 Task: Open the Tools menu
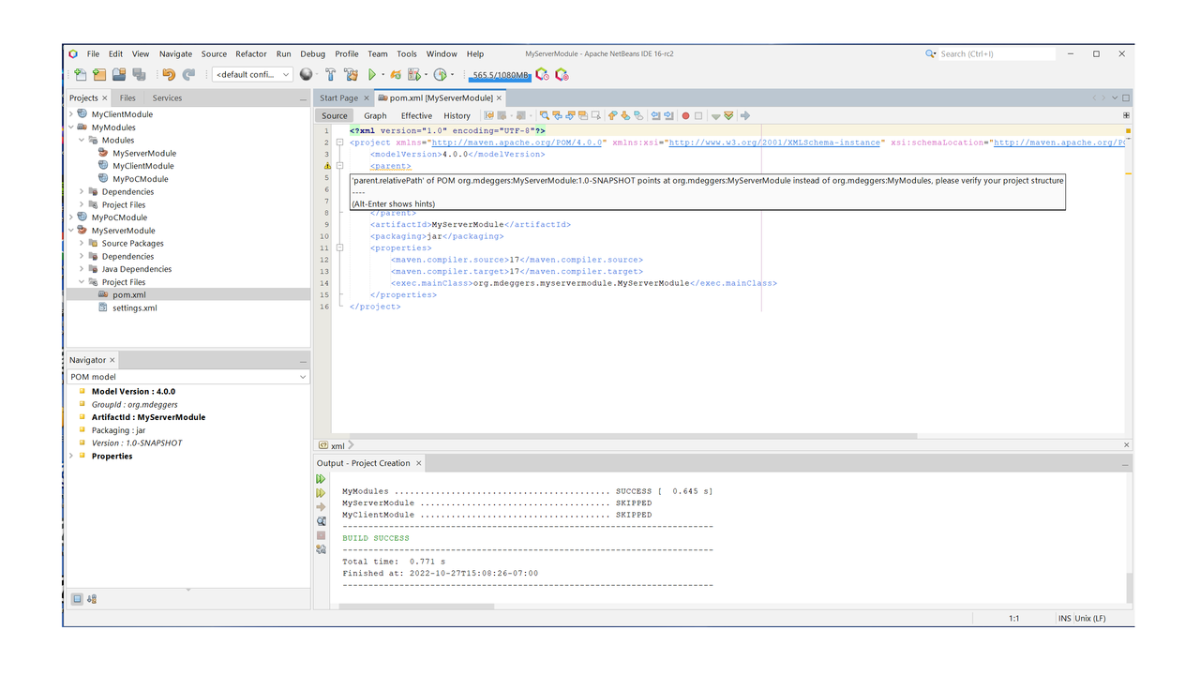click(x=407, y=53)
